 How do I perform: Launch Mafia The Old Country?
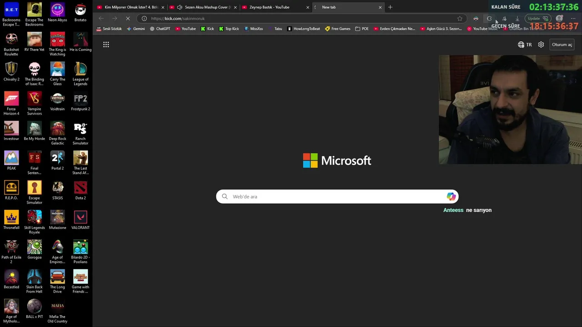[57, 311]
